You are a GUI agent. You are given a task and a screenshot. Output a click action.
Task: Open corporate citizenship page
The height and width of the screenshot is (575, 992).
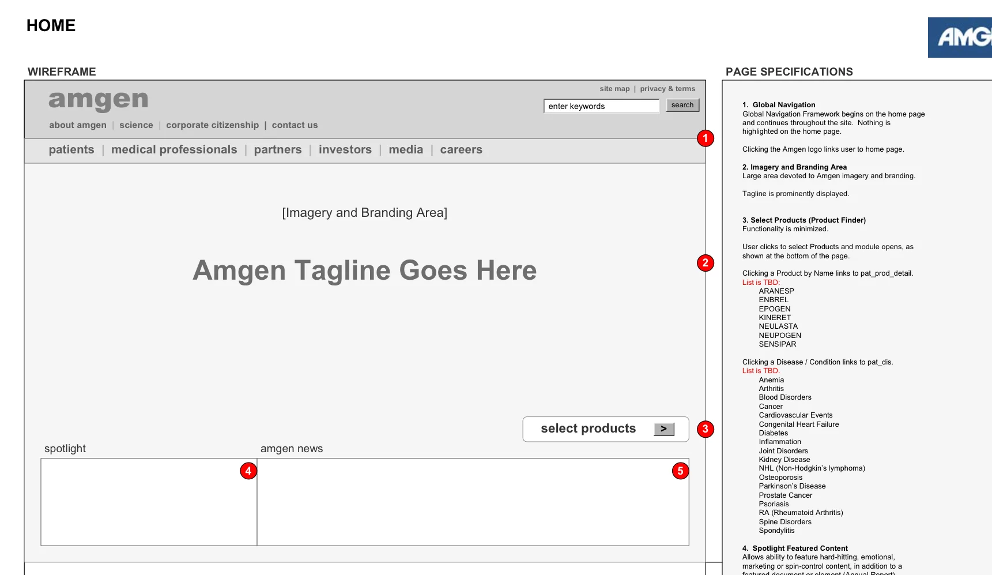213,125
